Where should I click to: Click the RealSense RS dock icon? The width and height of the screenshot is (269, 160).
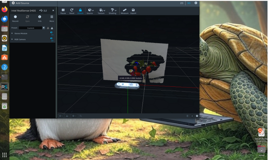click(x=4, y=87)
